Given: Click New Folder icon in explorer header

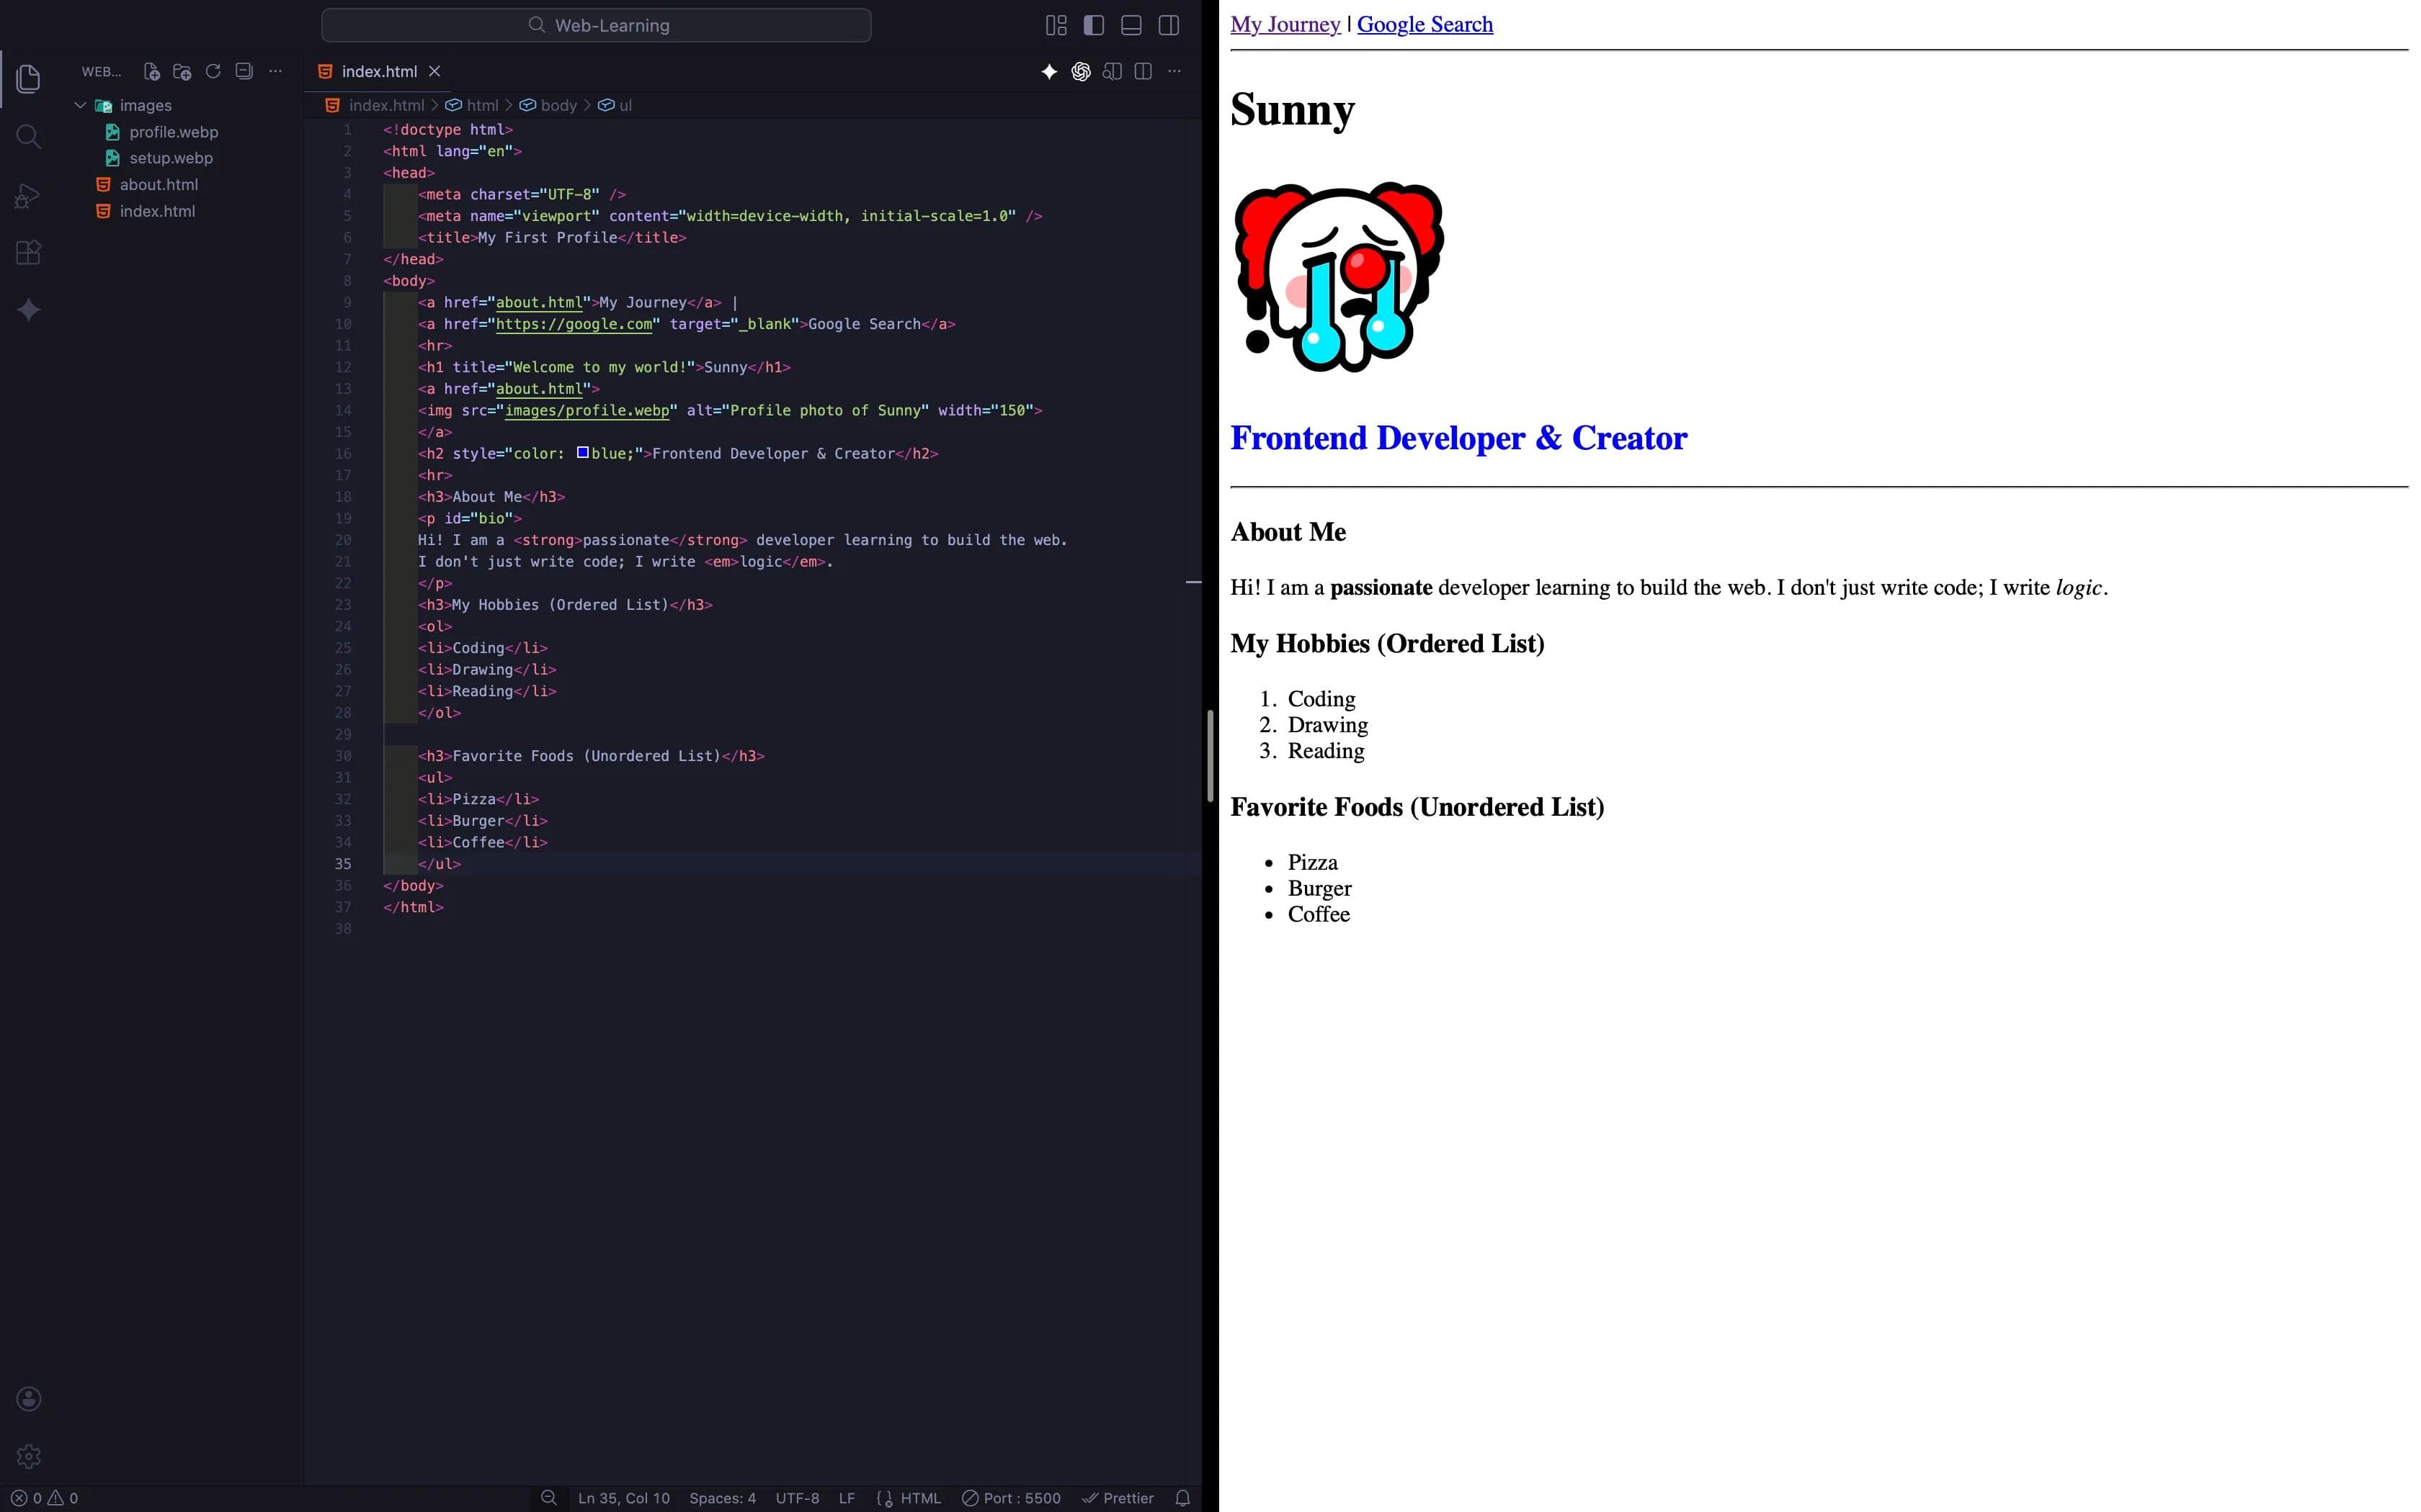Looking at the screenshot, I should pos(182,71).
